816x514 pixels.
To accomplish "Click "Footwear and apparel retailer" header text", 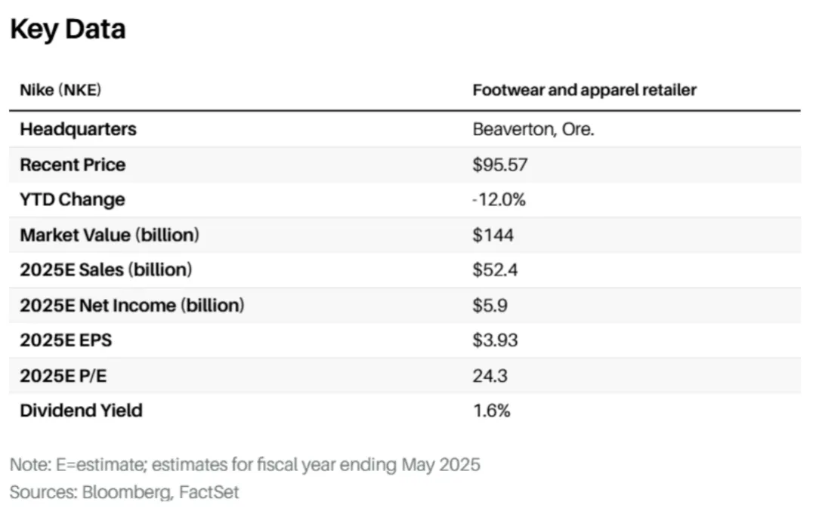I will tap(584, 90).
